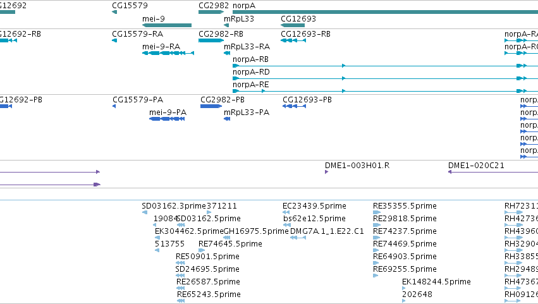This screenshot has width=538, height=304.
Task: Select the CG15579 gene glyph
Action: coord(114,13)
